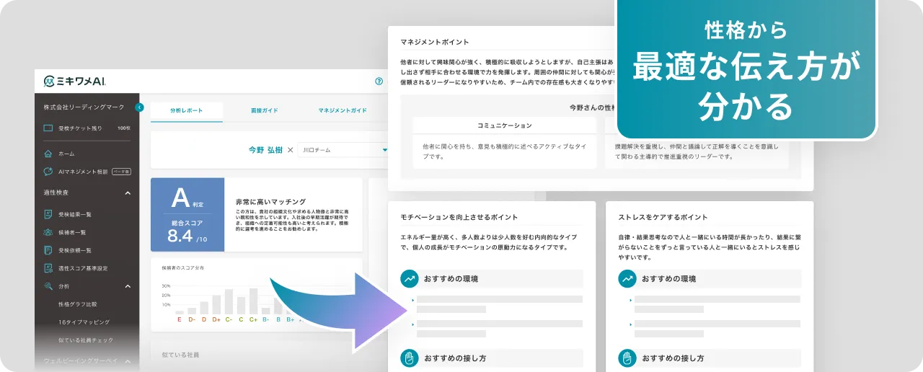The width and height of the screenshot is (923, 372).
Task: Collapse the sidebar with the teal arrow button
Action: pos(139,107)
